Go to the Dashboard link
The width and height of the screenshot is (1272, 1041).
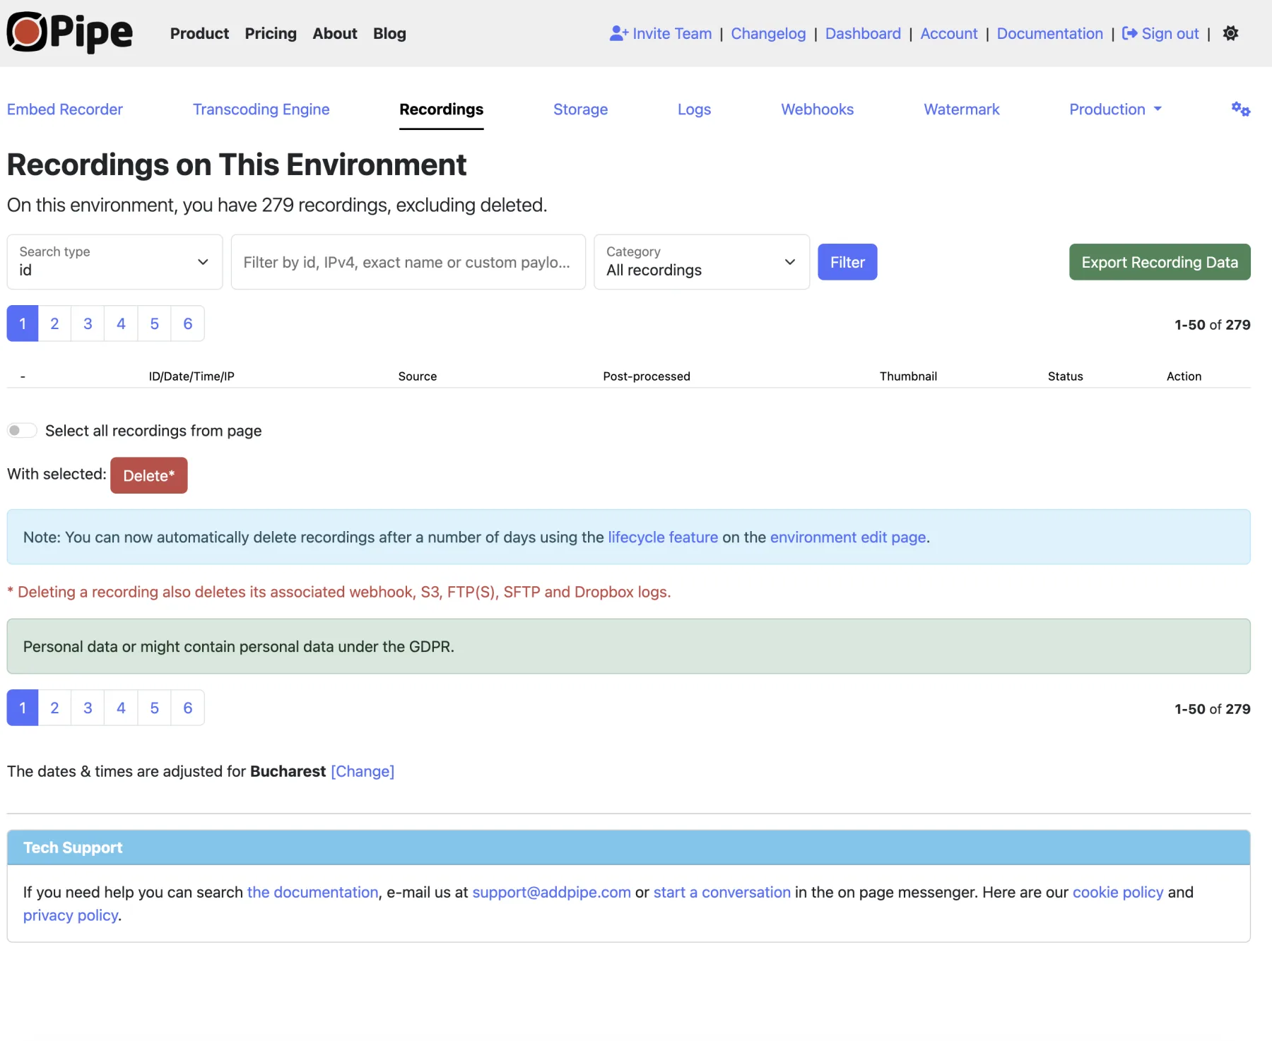(x=863, y=33)
